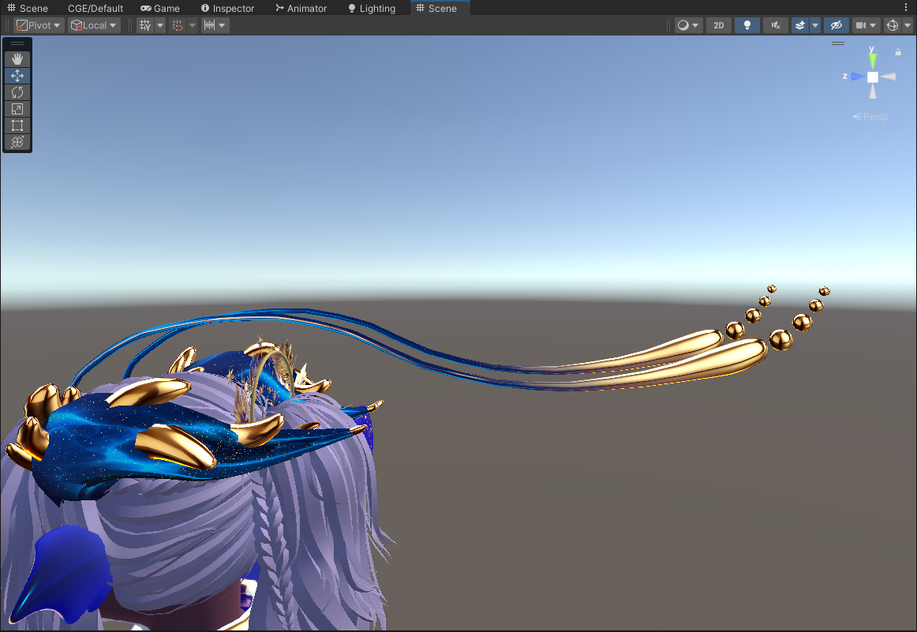The width and height of the screenshot is (917, 632).
Task: Open the shading draw mode dropdown
Action: tap(688, 25)
